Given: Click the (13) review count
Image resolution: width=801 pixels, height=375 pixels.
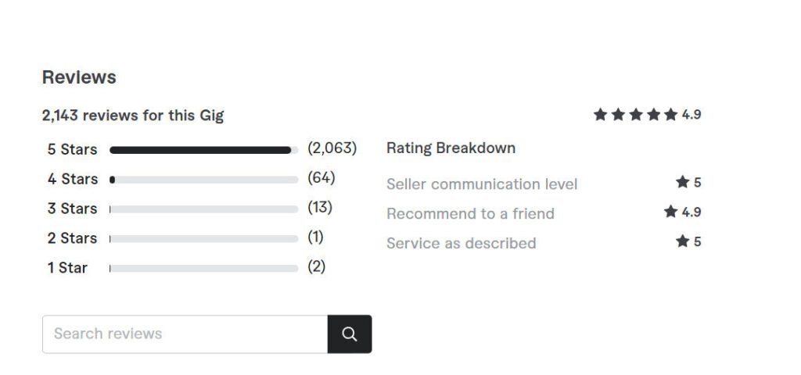Looking at the screenshot, I should click(320, 208).
